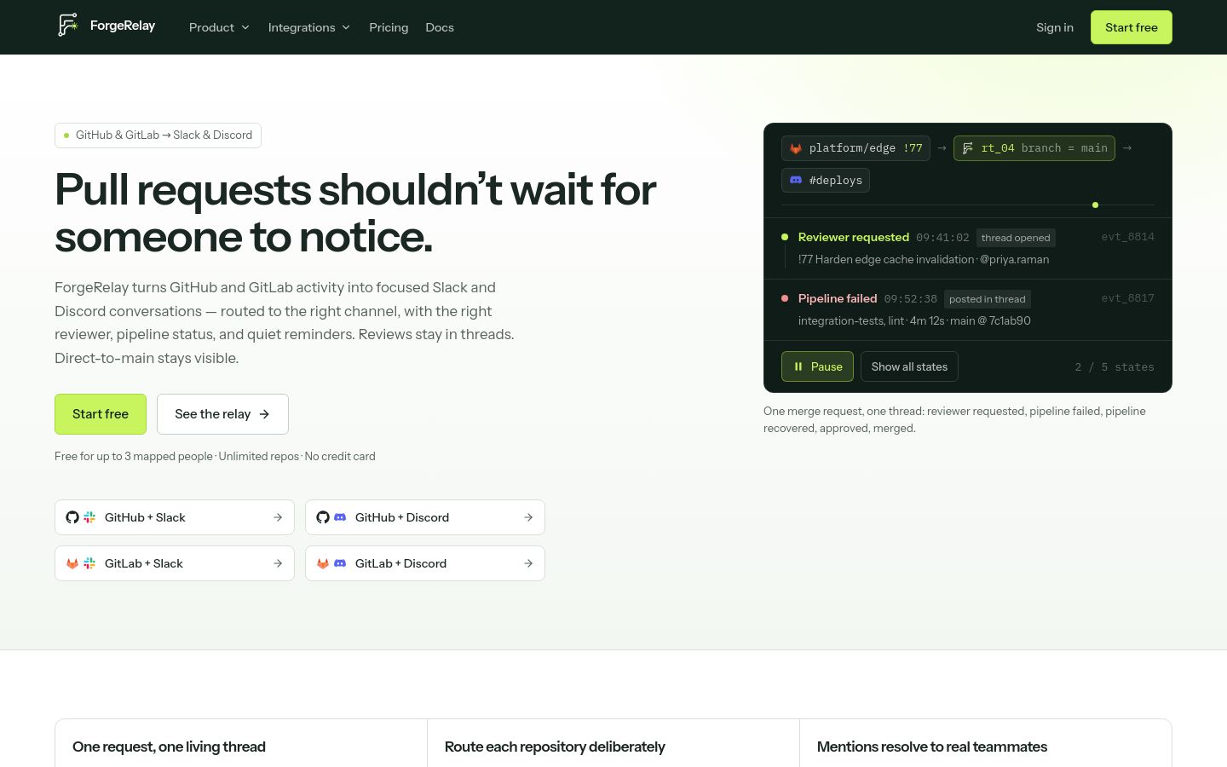
Task: Click the arrow icon in See the relay
Action: [264, 414]
